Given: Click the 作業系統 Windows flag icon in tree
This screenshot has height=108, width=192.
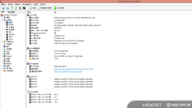Looking at the screenshot, I should click(4, 42).
